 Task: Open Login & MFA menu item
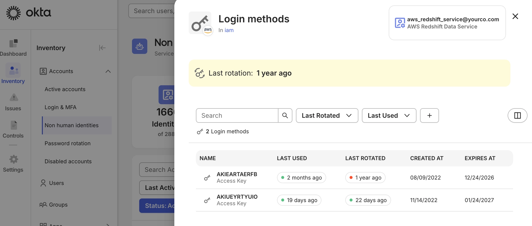pyautogui.click(x=61, y=107)
